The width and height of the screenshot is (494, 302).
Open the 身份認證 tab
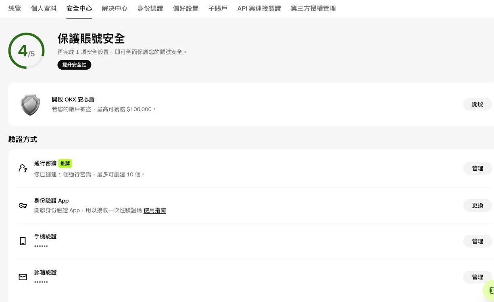coord(150,8)
